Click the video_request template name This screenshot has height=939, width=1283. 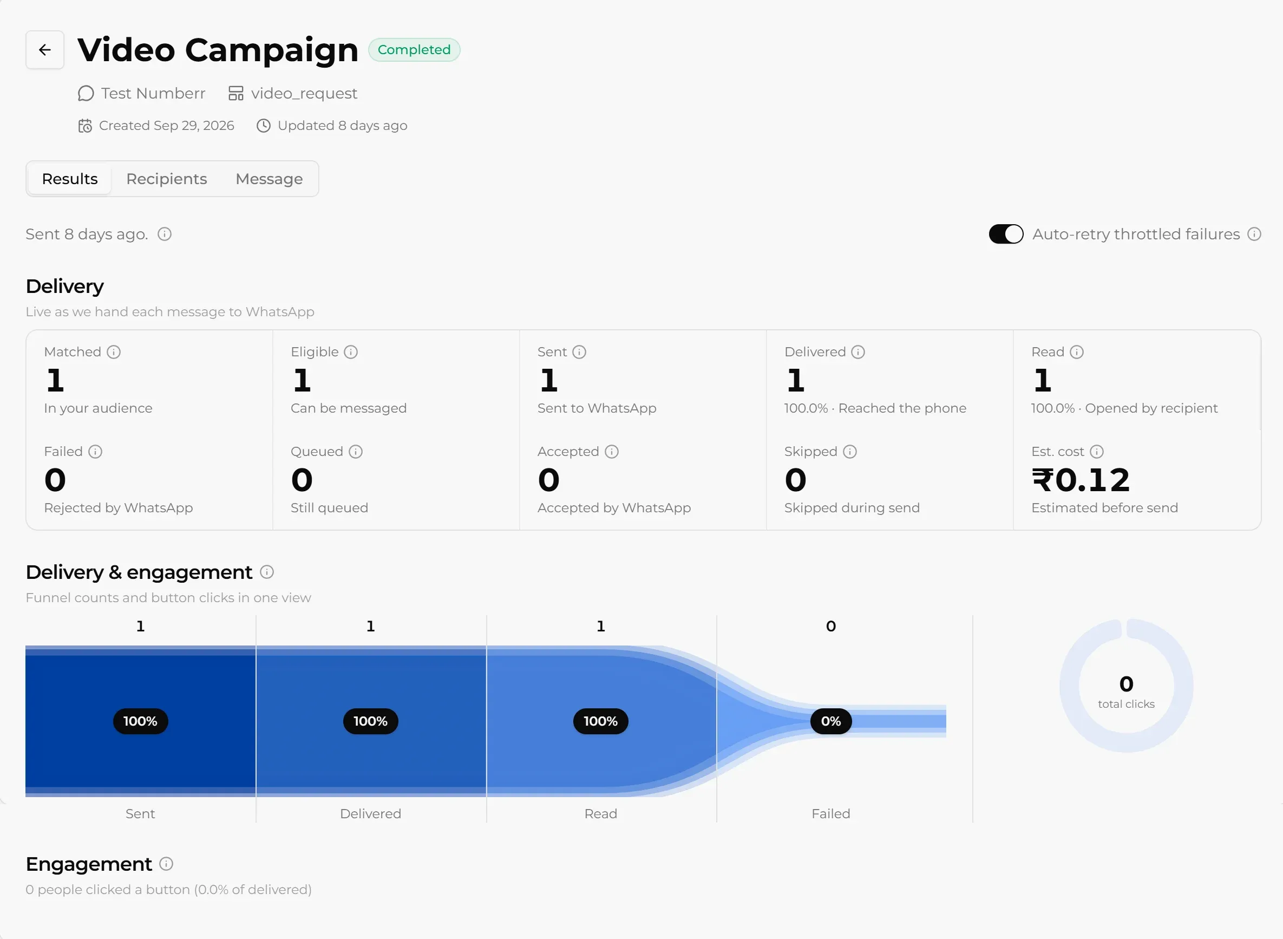point(304,93)
